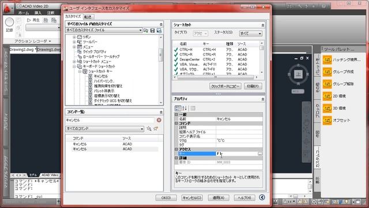Image resolution: width=369 pixels, height=208 pixels.
Task: Click the open customization file icon
Action: [x=146, y=31]
